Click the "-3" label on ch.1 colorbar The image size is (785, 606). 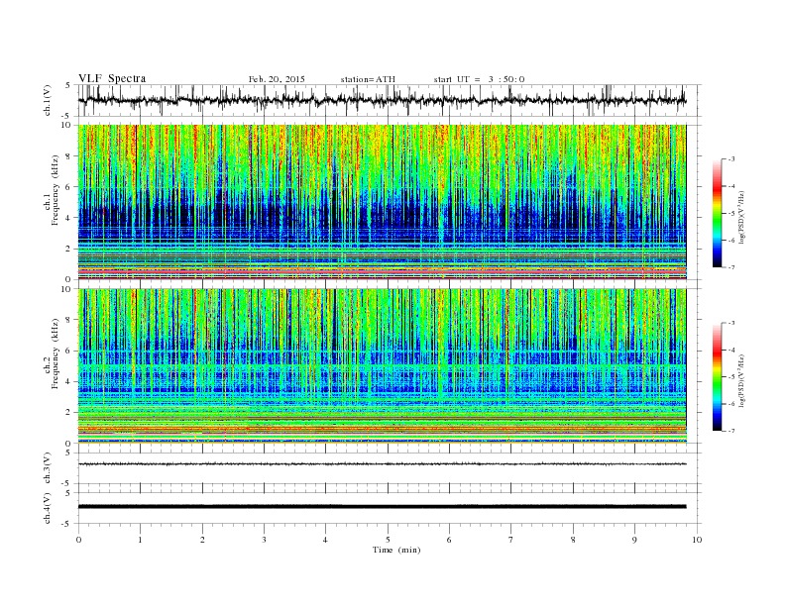[x=730, y=159]
